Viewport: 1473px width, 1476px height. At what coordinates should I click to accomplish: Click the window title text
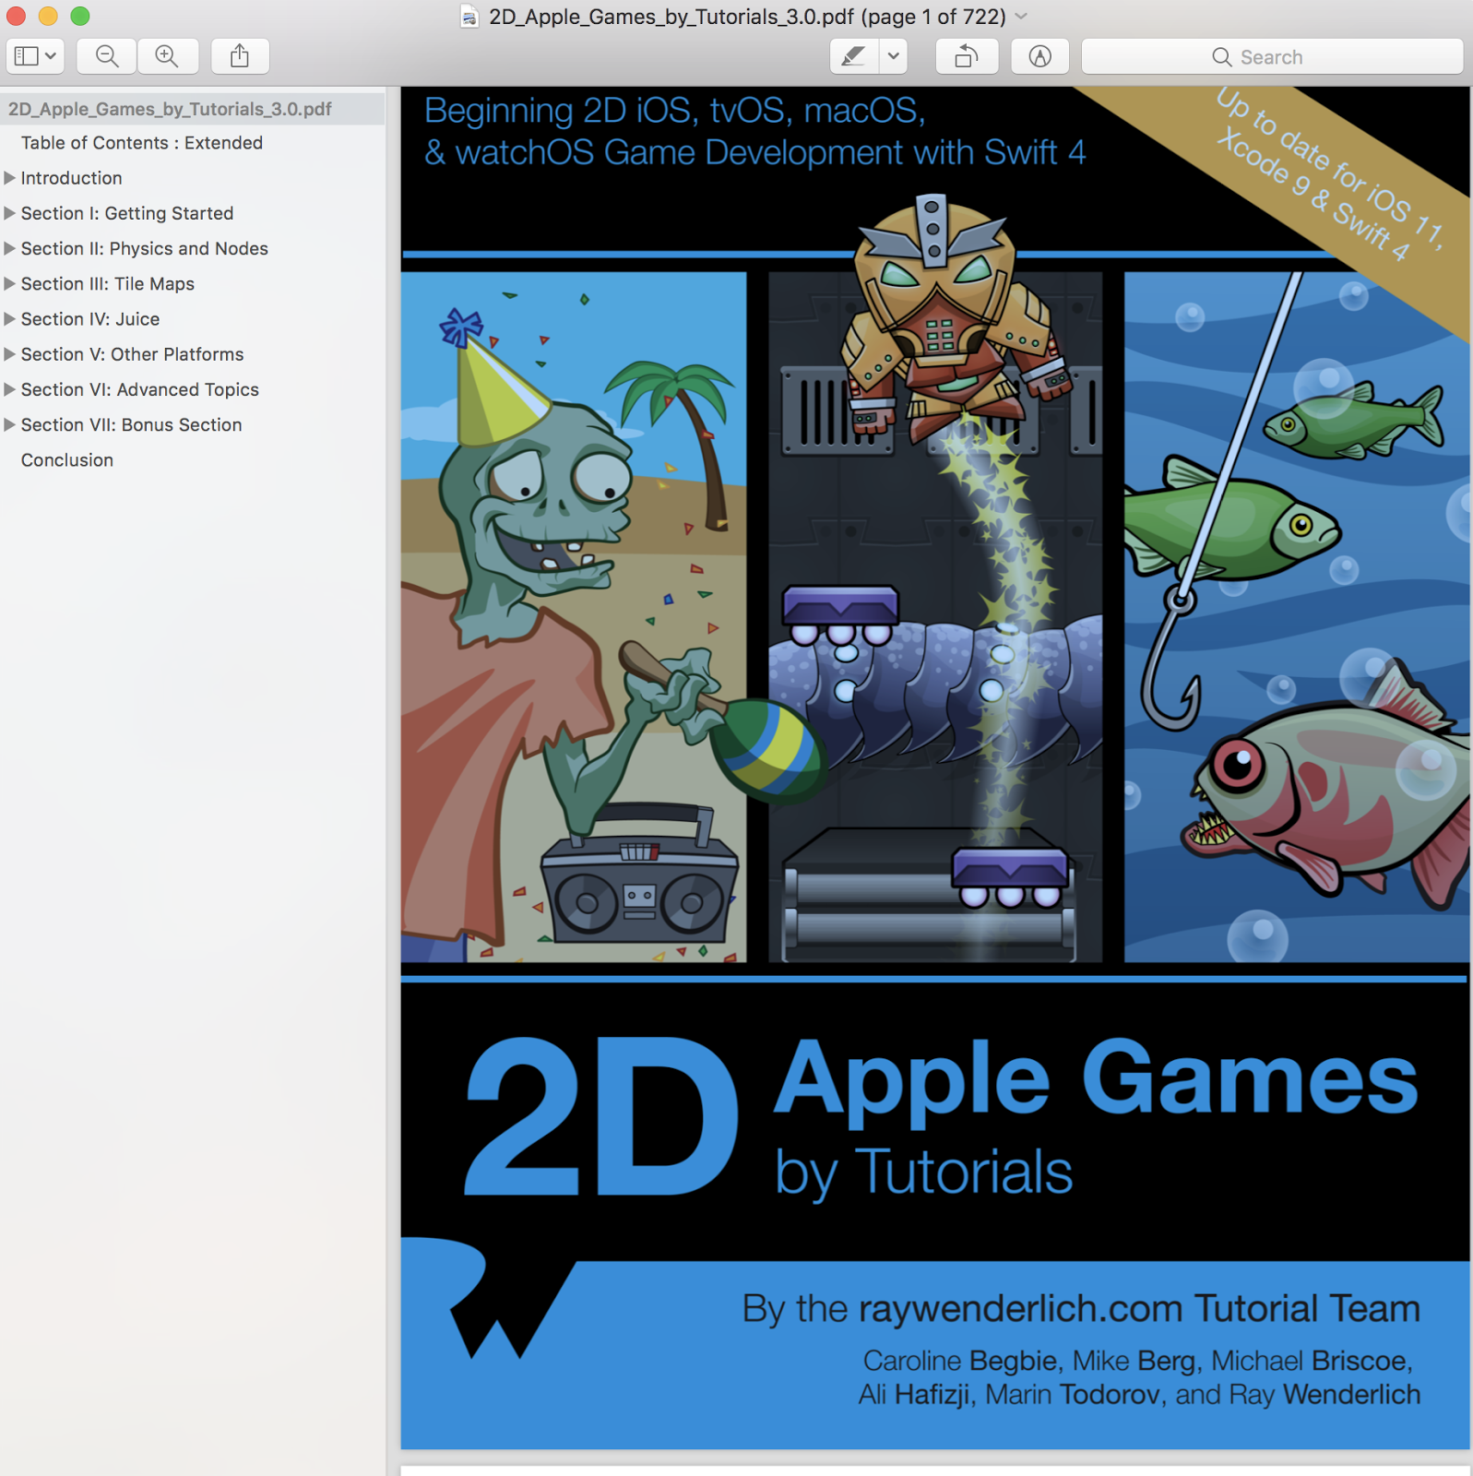[747, 17]
